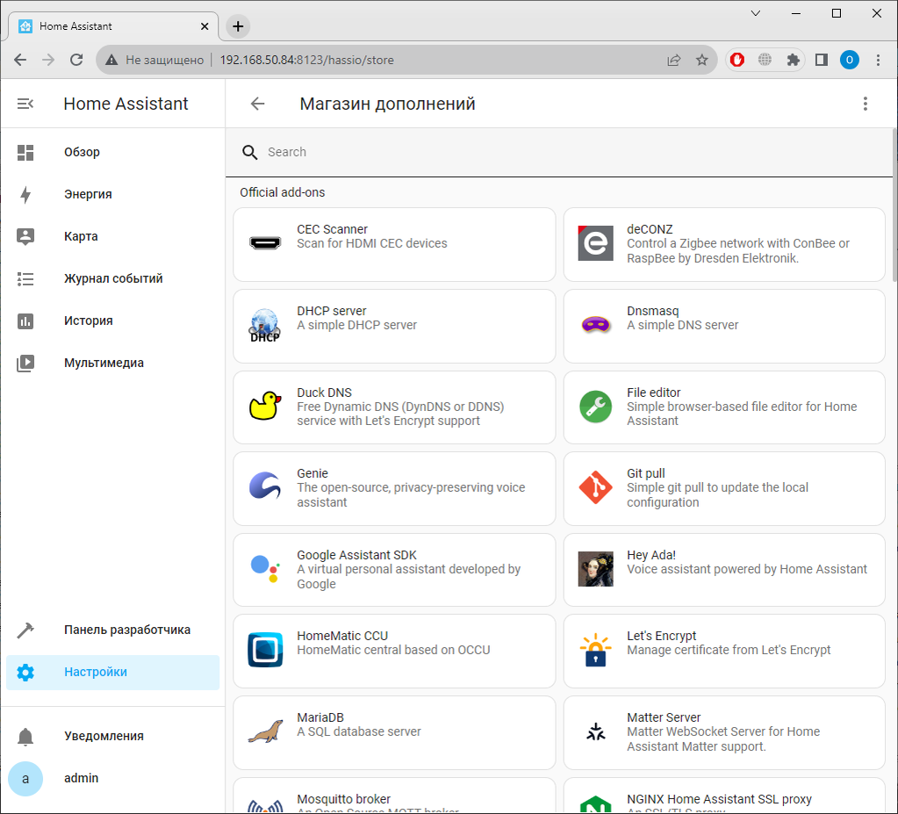Click the developer panel hammer icon
Screen dimensions: 898x814
(25, 630)
